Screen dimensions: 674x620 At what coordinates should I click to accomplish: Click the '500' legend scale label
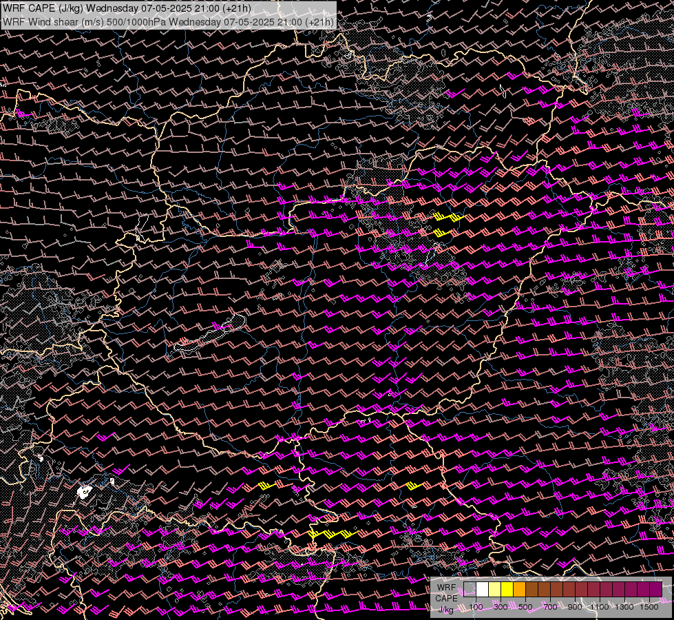pyautogui.click(x=526, y=607)
